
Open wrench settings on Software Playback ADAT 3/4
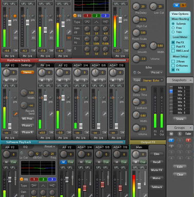pyautogui.click(x=87, y=113)
